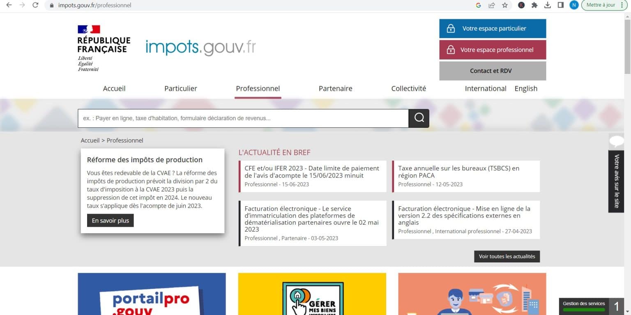Screen dimensions: 631x315
Task: Click the browser share page icon
Action: pyautogui.click(x=492, y=5)
